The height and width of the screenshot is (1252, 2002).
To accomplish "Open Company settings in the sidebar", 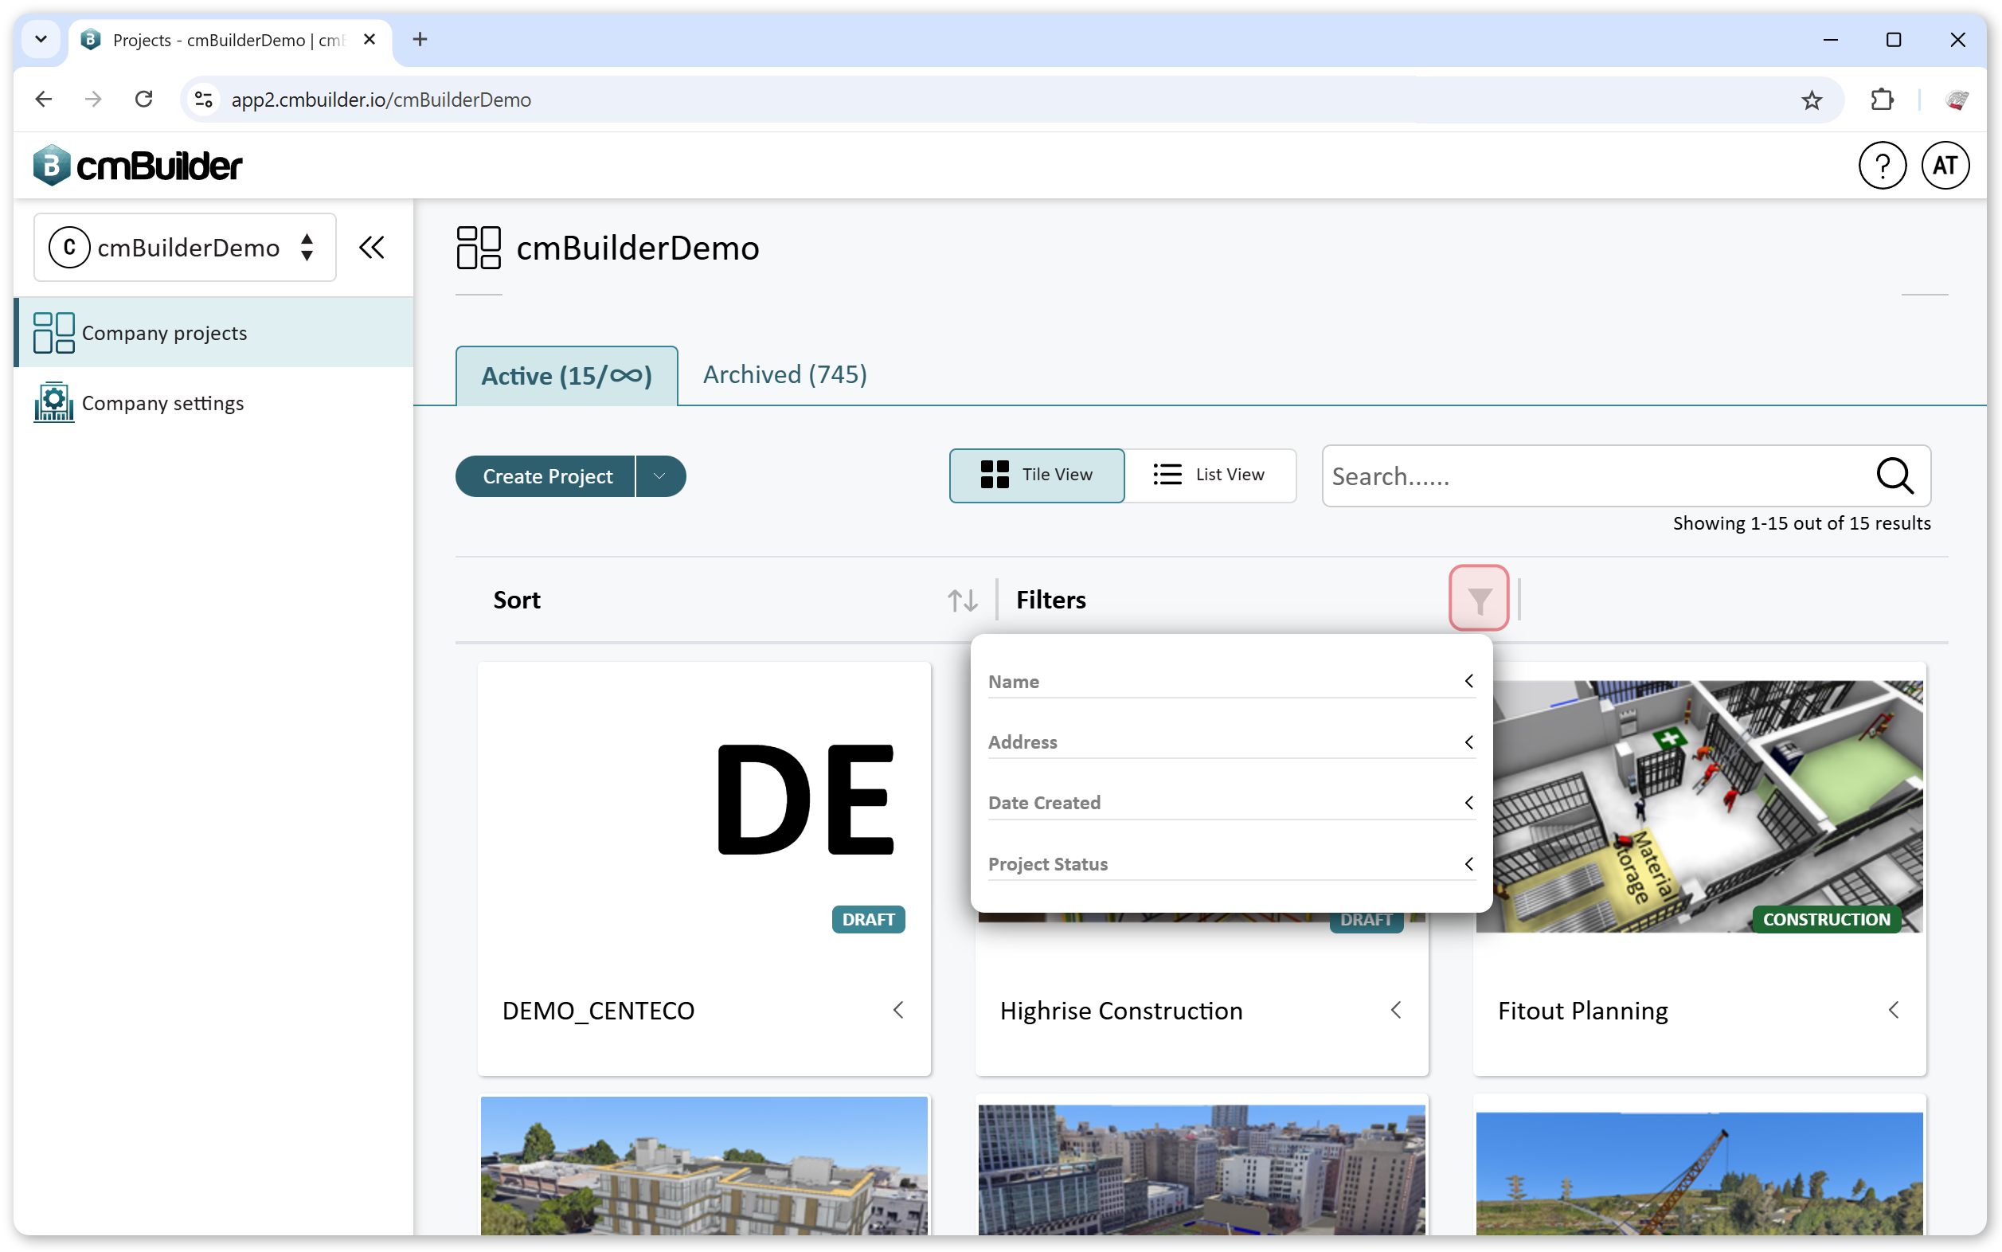I will (213, 402).
